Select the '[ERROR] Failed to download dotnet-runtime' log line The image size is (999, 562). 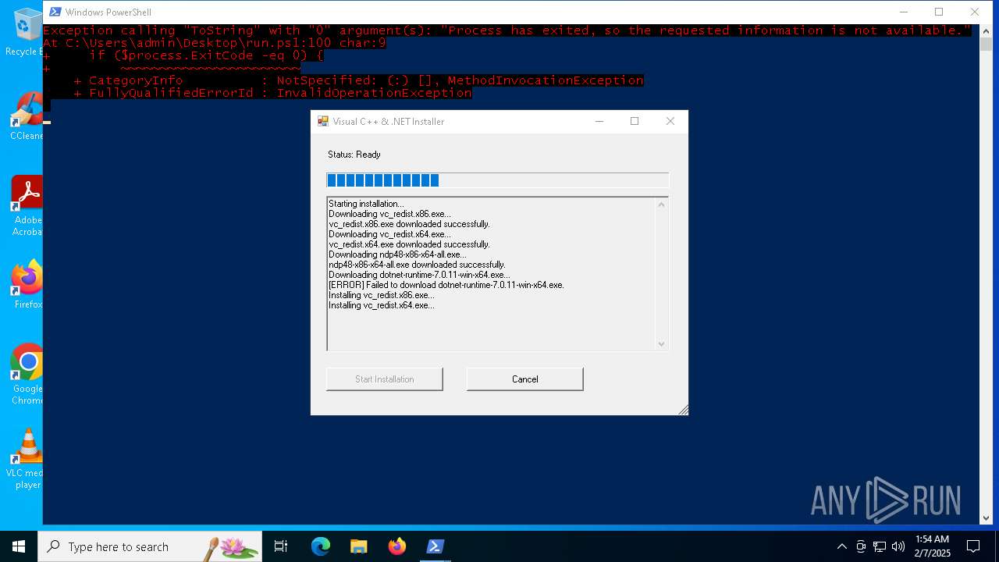[446, 285]
